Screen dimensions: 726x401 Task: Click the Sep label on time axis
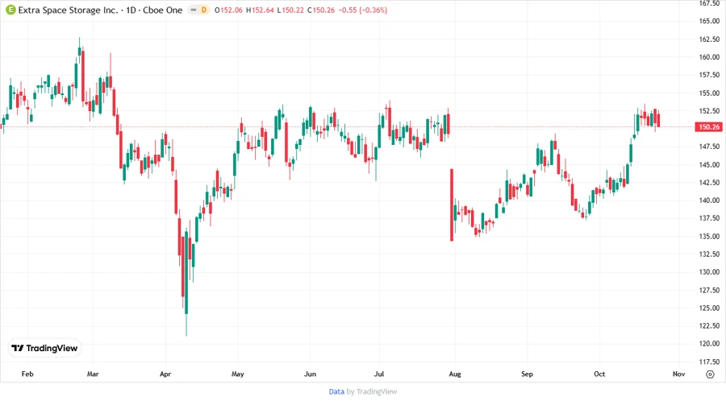[527, 374]
